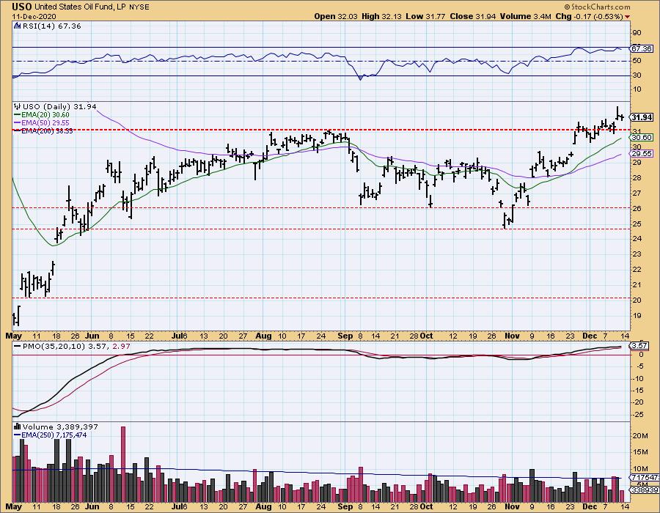Click the bold 31.94 price tag on right axis

click(x=642, y=117)
